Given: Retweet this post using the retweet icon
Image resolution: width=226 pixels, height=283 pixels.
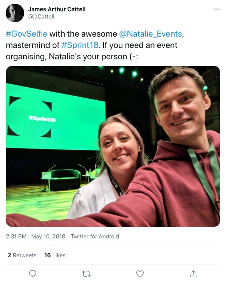Looking at the screenshot, I should pos(86,274).
